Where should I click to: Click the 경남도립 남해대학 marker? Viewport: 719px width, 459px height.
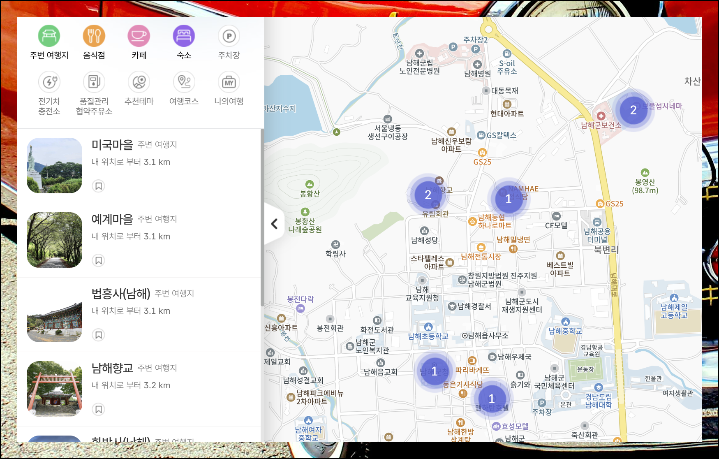tap(599, 387)
